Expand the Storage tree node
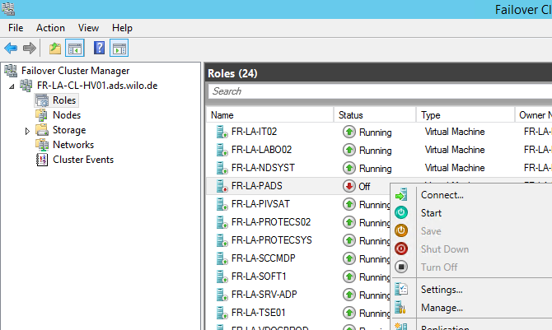 (x=27, y=130)
